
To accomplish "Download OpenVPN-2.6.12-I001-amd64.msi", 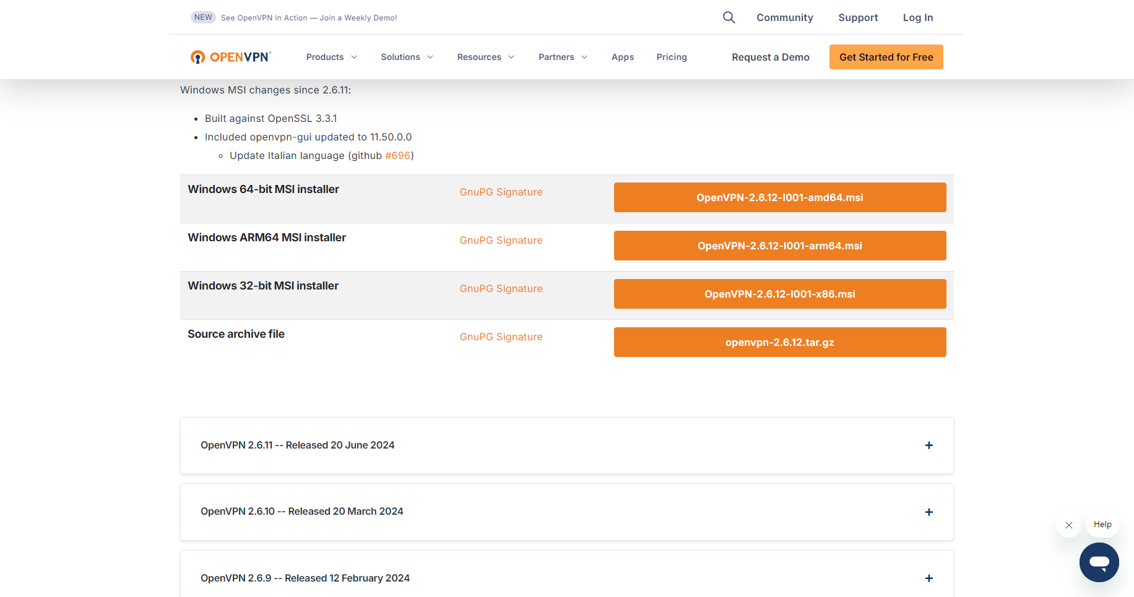I will (780, 197).
